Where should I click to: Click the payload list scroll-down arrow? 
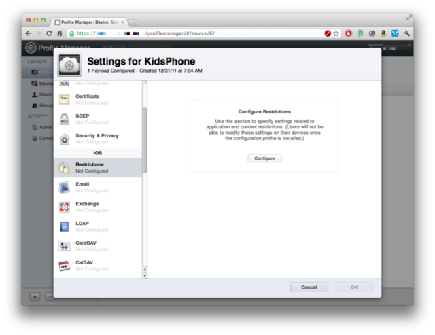coord(145,275)
